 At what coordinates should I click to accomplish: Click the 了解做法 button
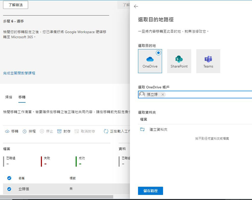pos(16,5)
